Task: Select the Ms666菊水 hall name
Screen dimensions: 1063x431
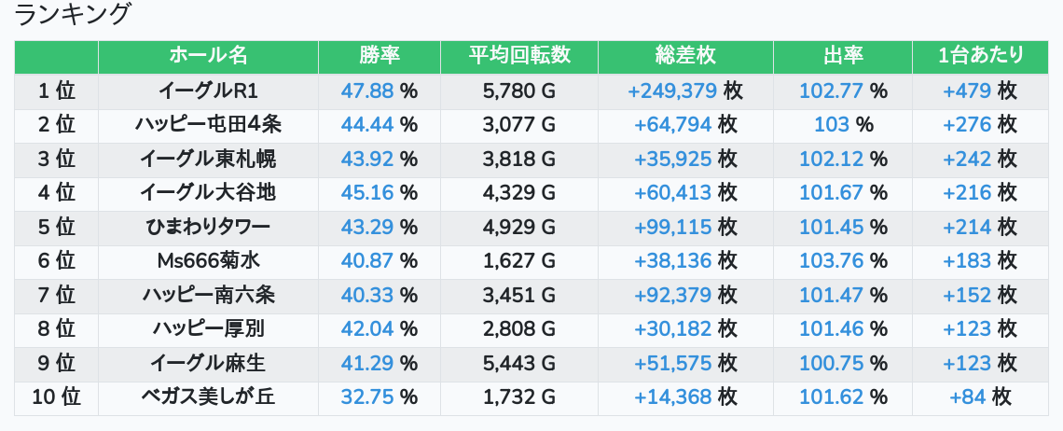Action: click(x=208, y=261)
